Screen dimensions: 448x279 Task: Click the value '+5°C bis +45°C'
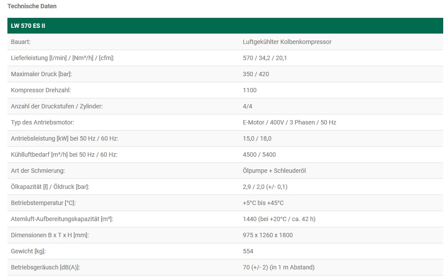click(263, 203)
